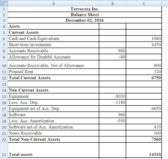Click the value 960 cell

(x=112, y=115)
